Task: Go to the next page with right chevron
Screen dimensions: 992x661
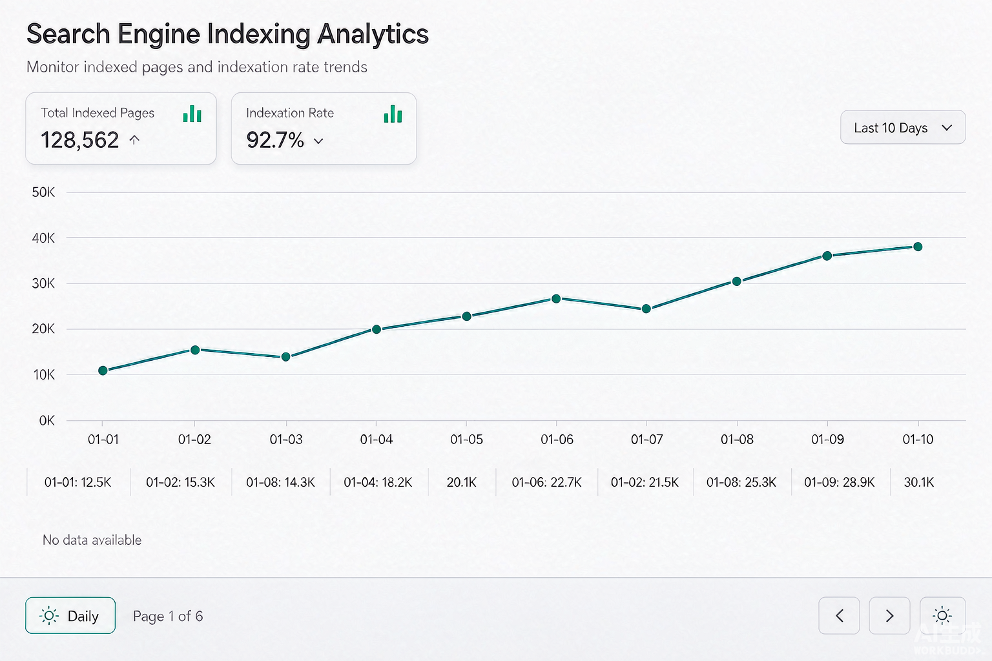Action: [x=889, y=616]
